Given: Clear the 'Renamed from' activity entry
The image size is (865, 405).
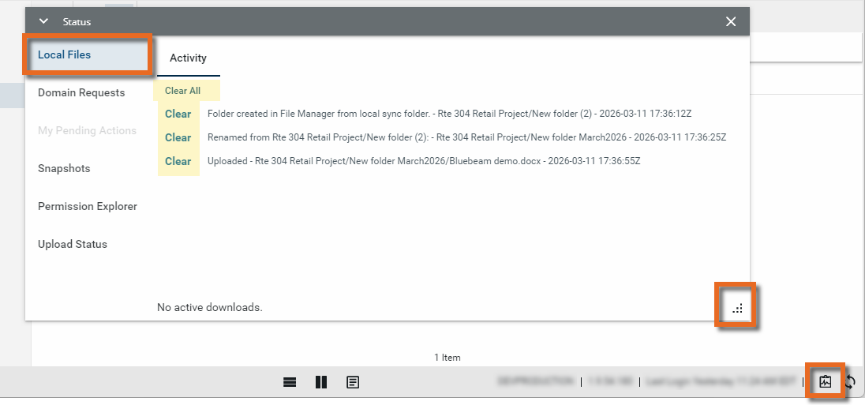Looking at the screenshot, I should click(x=178, y=137).
